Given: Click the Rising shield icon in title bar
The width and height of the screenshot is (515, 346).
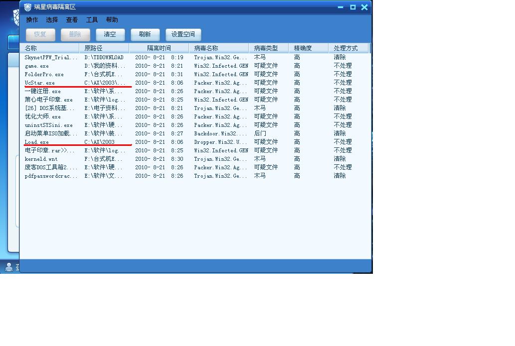Looking at the screenshot, I should coord(27,7).
